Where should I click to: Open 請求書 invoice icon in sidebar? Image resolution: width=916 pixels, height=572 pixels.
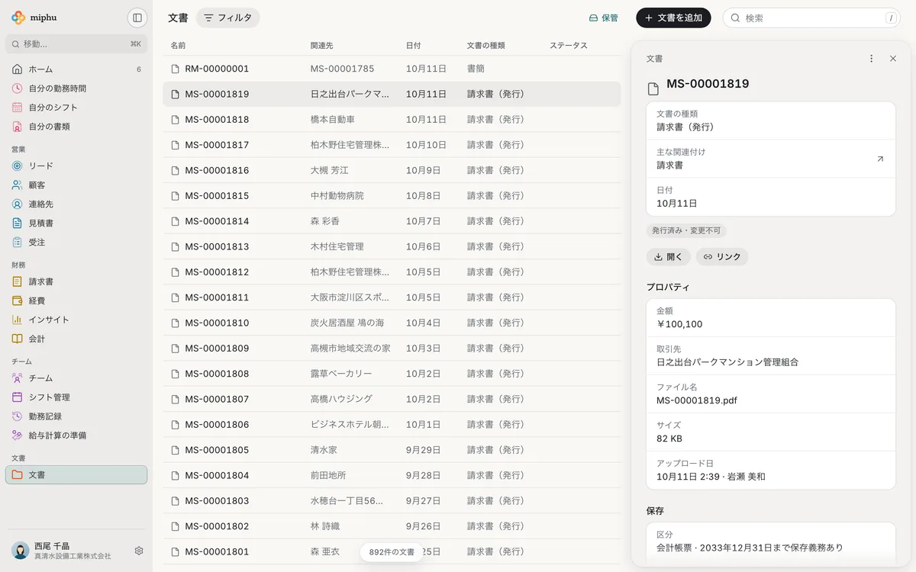point(18,281)
